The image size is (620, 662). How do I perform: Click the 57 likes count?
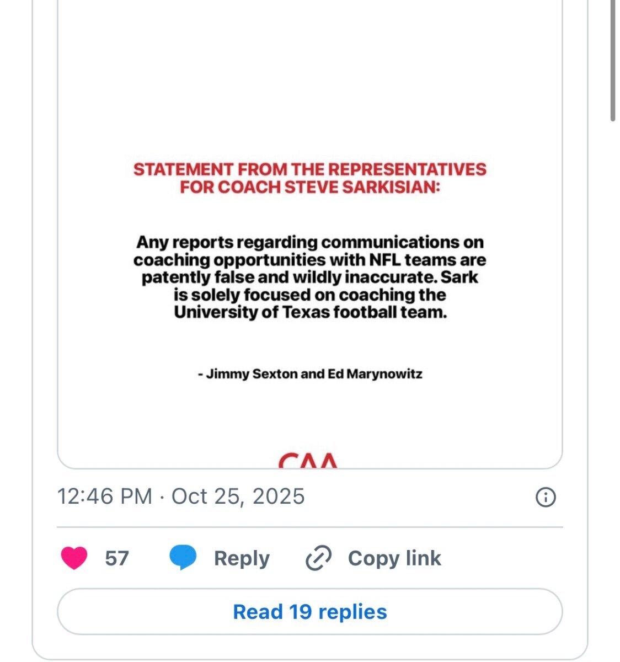point(117,558)
